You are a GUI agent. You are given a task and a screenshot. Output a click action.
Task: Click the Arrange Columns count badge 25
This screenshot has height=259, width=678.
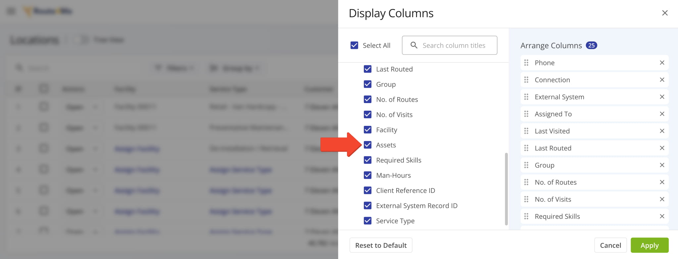click(x=591, y=45)
